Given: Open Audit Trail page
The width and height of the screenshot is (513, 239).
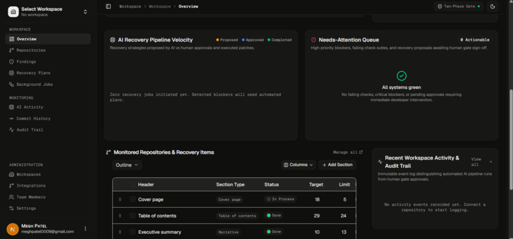Looking at the screenshot, I should tap(48, 130).
